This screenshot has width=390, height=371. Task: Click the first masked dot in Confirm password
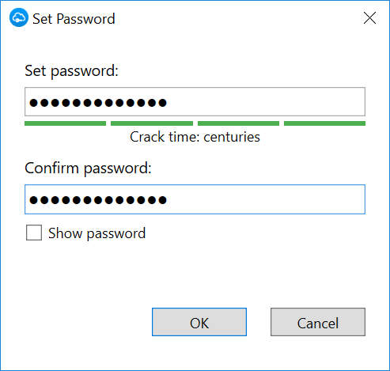[x=33, y=200]
